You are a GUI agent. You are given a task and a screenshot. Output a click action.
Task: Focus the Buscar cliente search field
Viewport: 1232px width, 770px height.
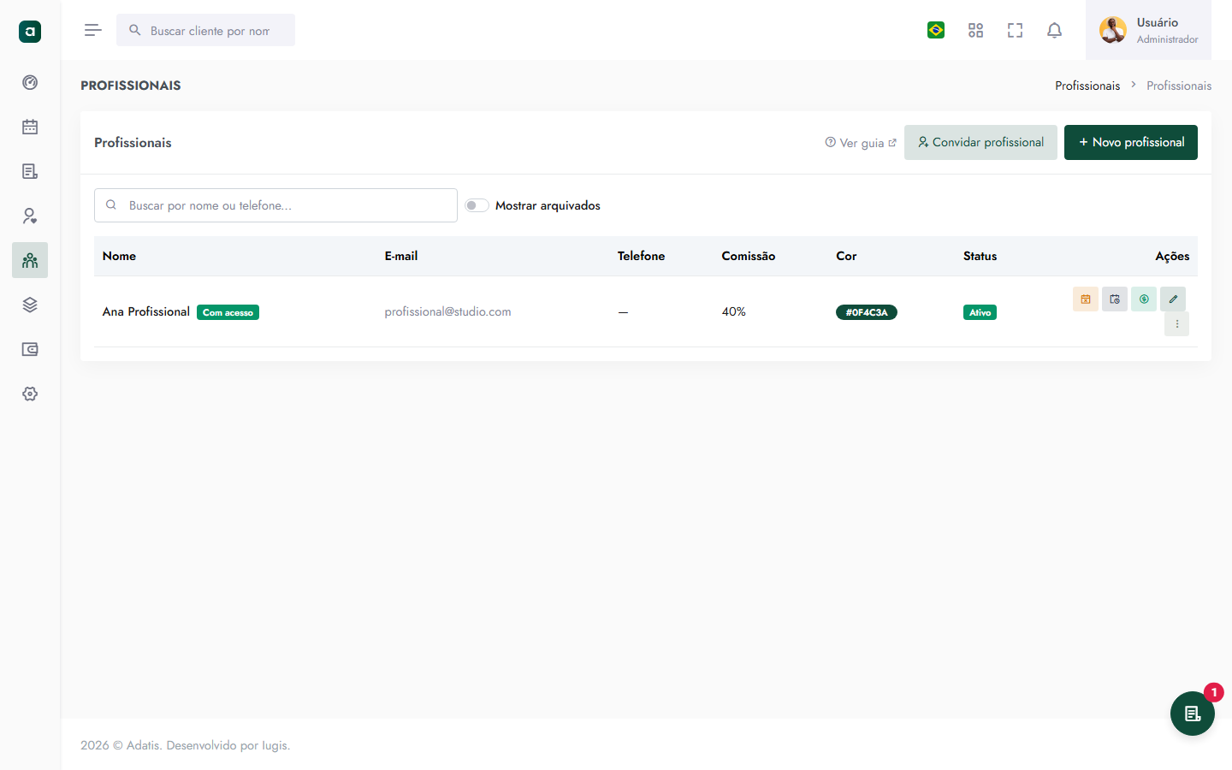point(205,30)
